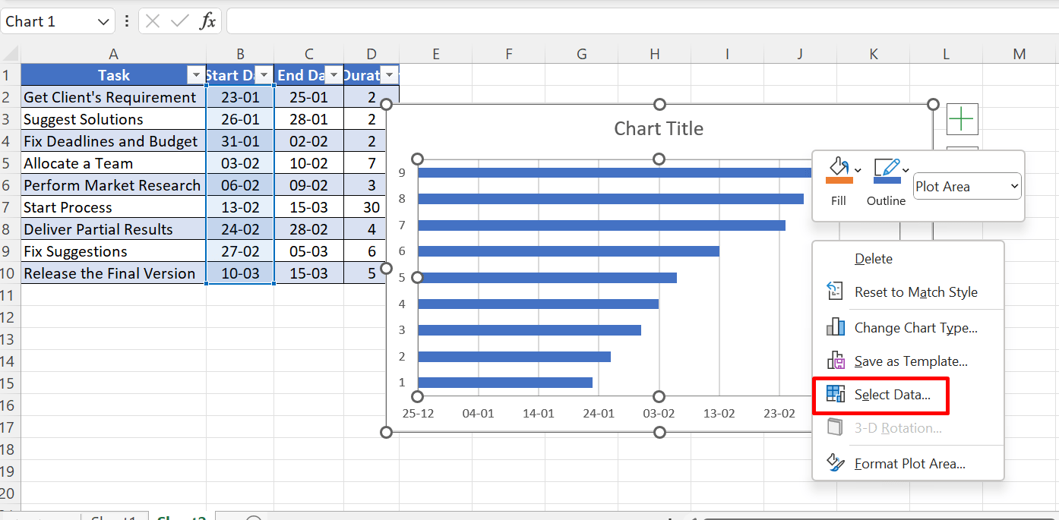Viewport: 1059px width, 520px height.
Task: Open Format Plot Area from menu
Action: 909,463
